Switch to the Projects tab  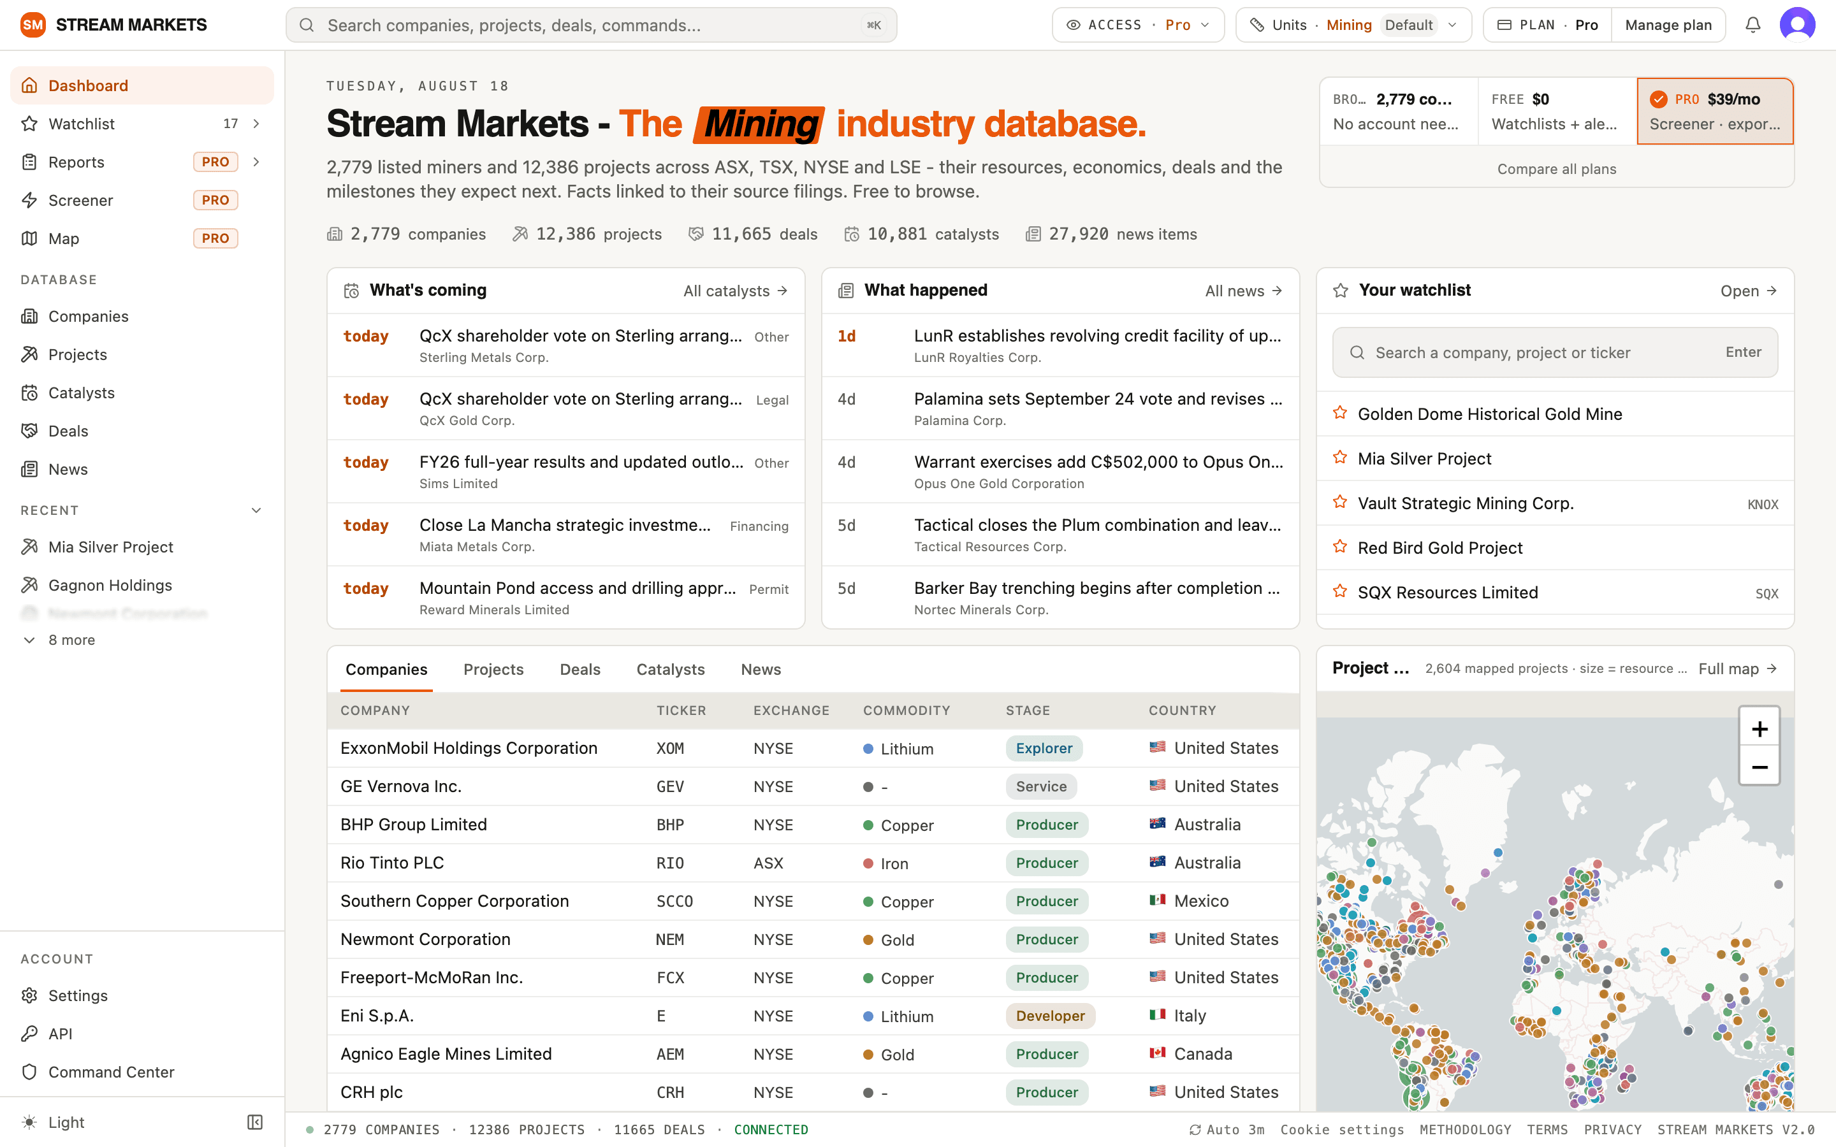(493, 669)
